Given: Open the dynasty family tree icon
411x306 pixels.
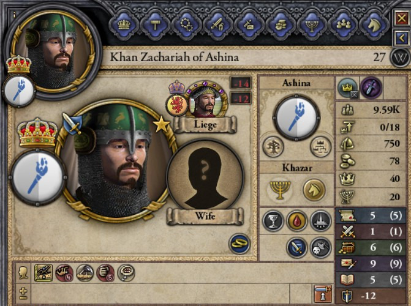Looking at the screenshot, I should (x=273, y=146).
